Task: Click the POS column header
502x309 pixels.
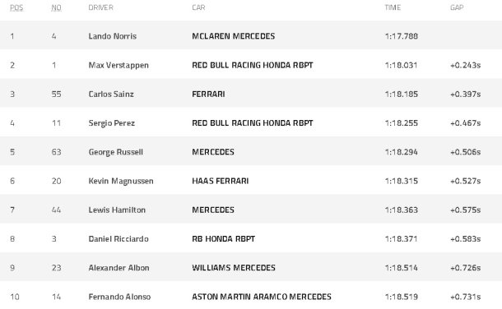Action: tap(16, 7)
